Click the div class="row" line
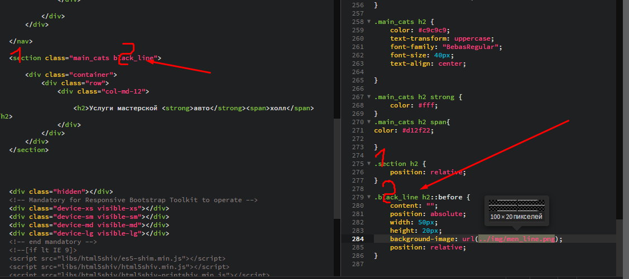 (x=75, y=84)
